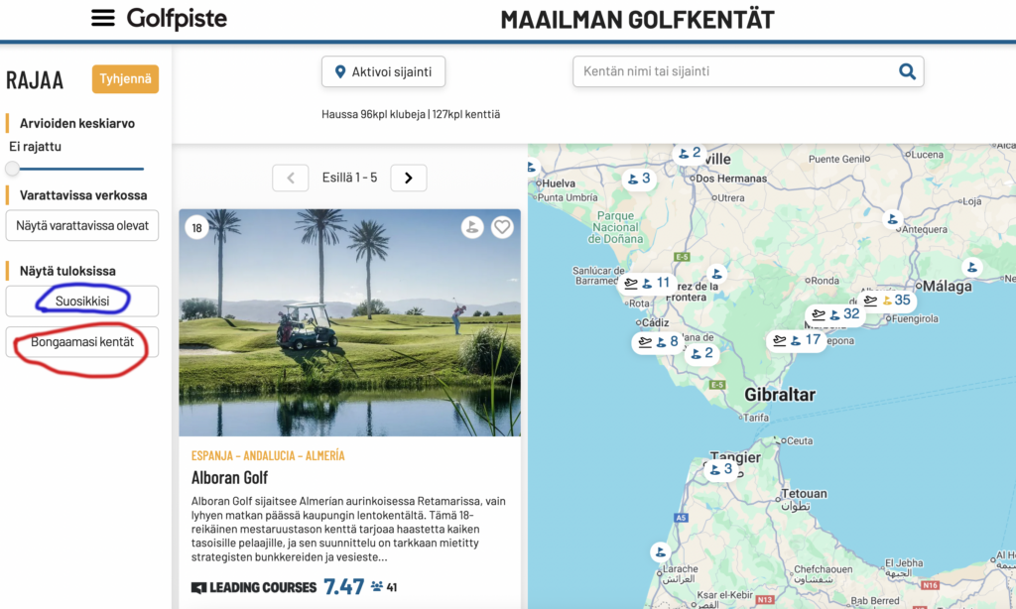Click the map cluster marker showing 17
This screenshot has width=1016, height=609.
796,340
